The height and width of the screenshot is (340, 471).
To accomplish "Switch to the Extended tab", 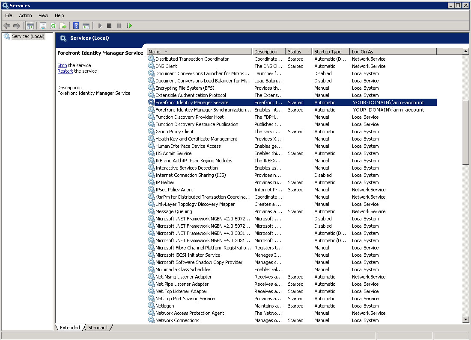I will pyautogui.click(x=70, y=328).
